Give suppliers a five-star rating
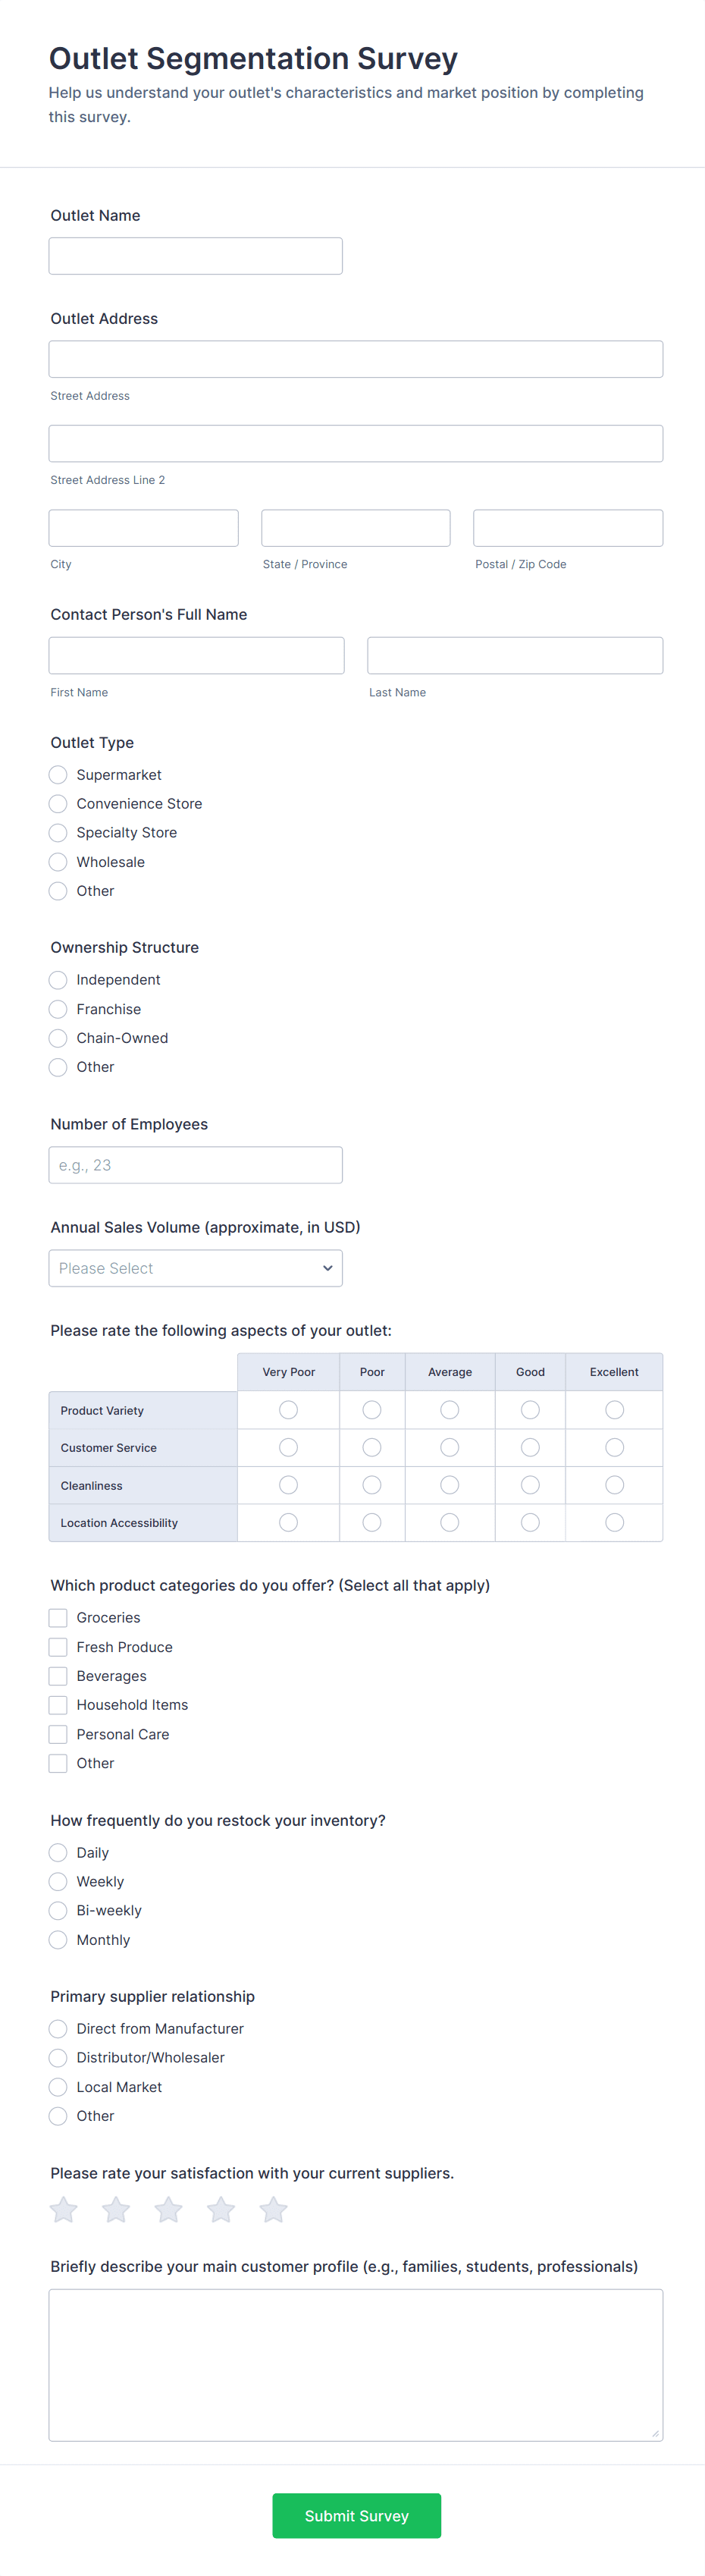Viewport: 705px width, 2576px height. click(273, 2209)
